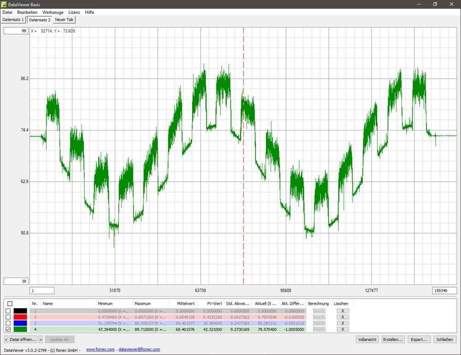Click the Y-axis maximum field showing 98
Viewport: 461px width, 355px height.
coord(15,31)
